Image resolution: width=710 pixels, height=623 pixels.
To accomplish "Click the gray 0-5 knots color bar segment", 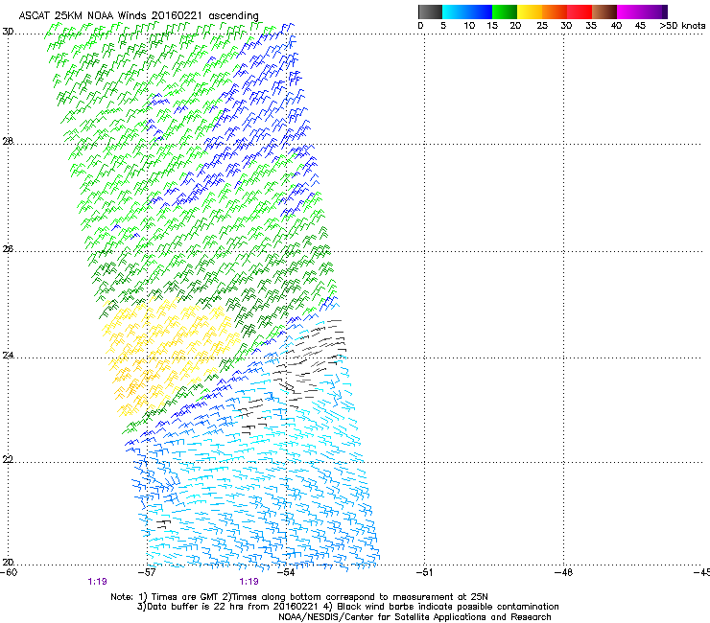I will [430, 12].
